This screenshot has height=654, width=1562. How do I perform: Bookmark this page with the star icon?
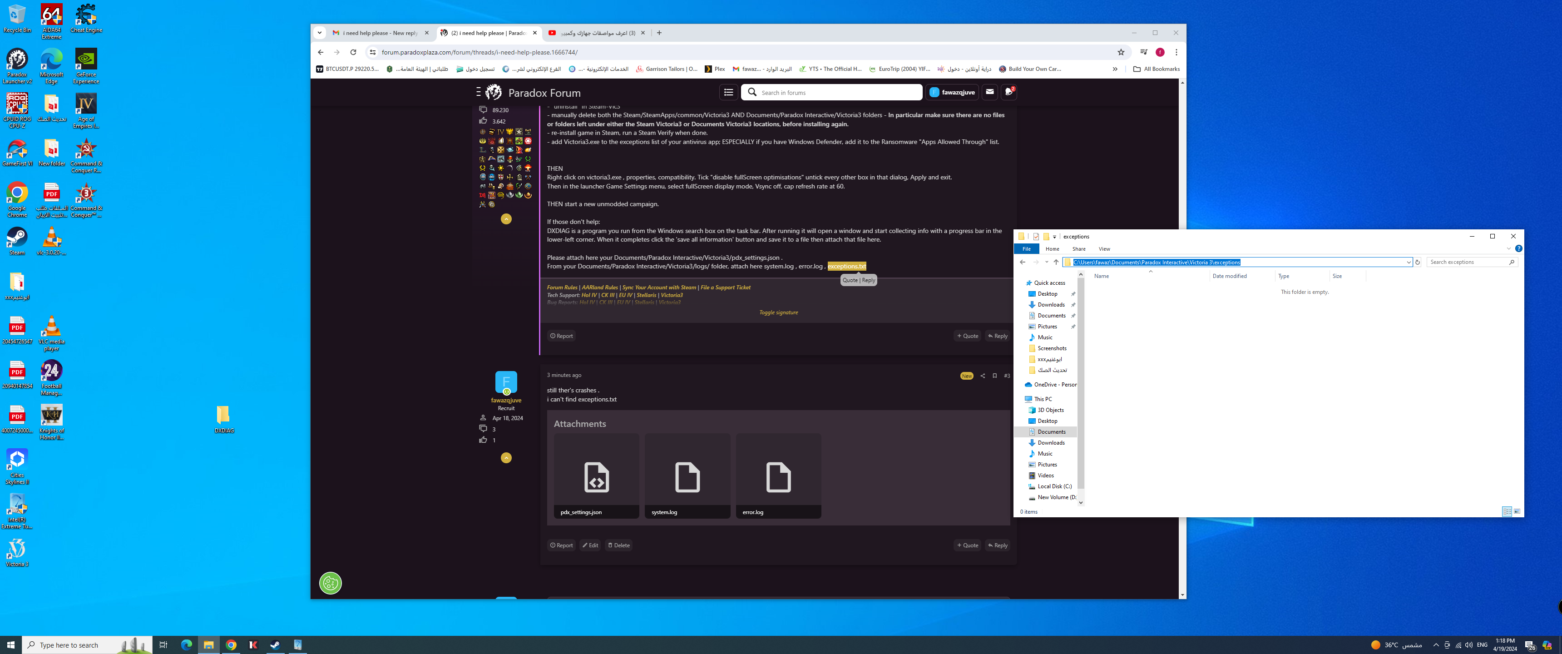click(x=1121, y=52)
